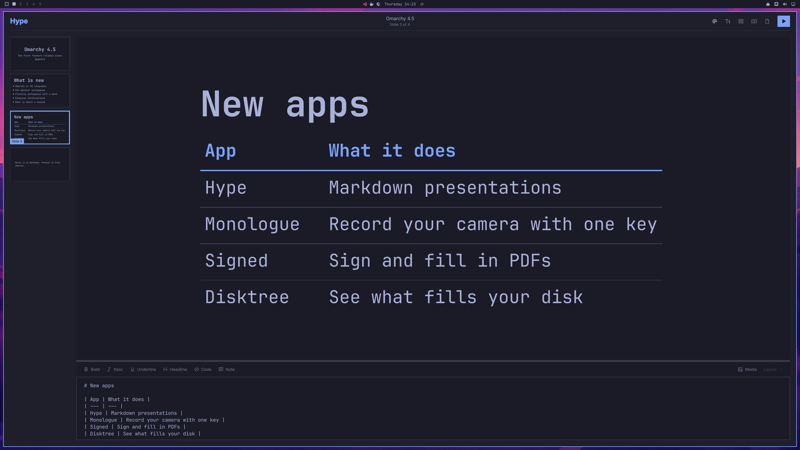Click the red screen recording indicator icon

click(x=365, y=4)
